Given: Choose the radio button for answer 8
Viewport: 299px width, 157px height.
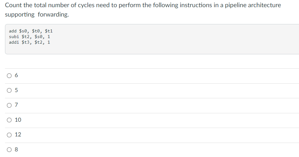Looking at the screenshot, I should (x=9, y=150).
